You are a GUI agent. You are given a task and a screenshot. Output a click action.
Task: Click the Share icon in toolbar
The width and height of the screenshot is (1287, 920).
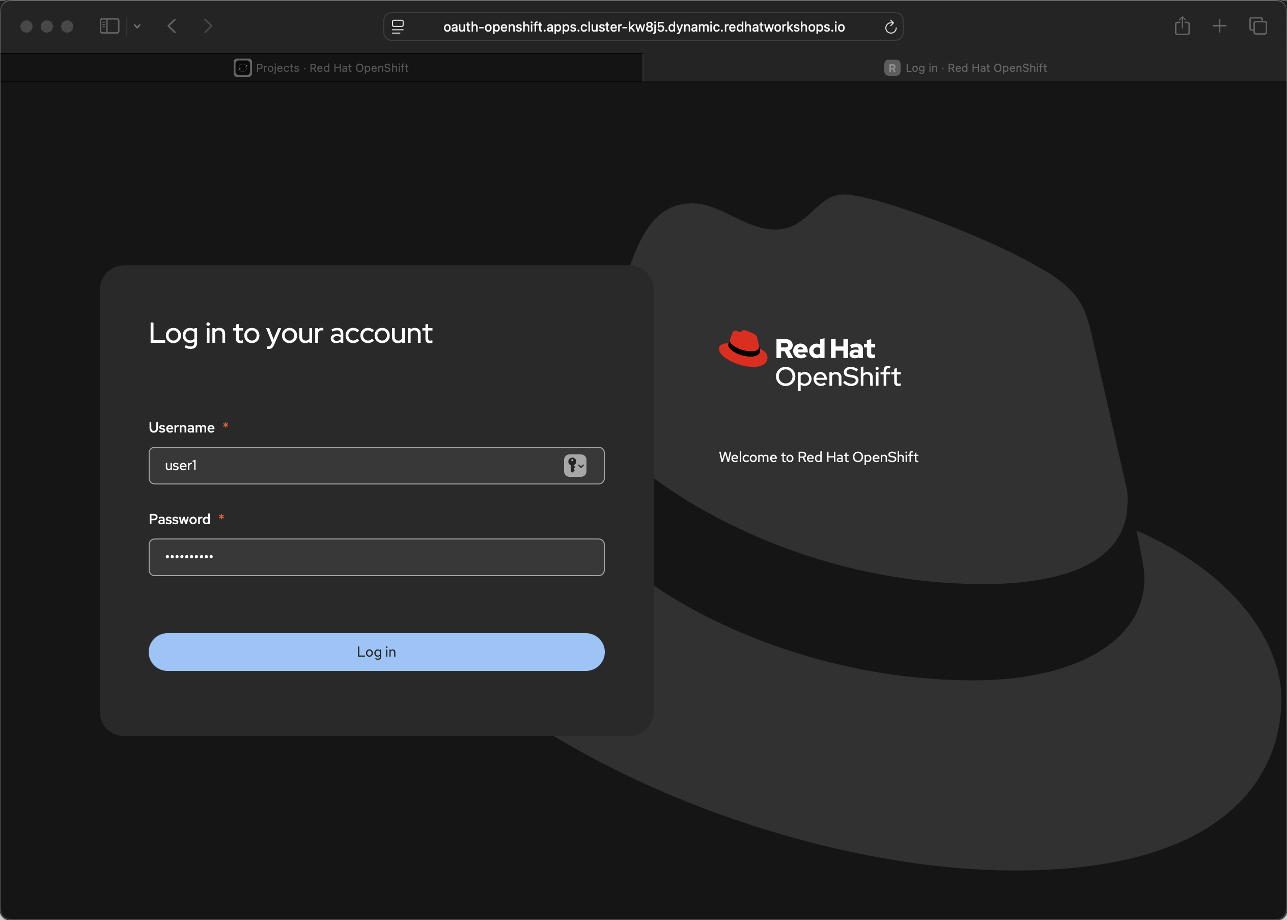coord(1182,26)
